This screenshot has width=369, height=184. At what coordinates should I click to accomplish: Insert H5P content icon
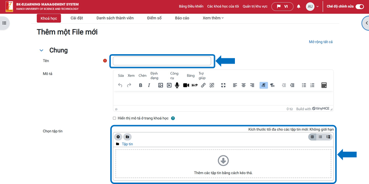194,86
